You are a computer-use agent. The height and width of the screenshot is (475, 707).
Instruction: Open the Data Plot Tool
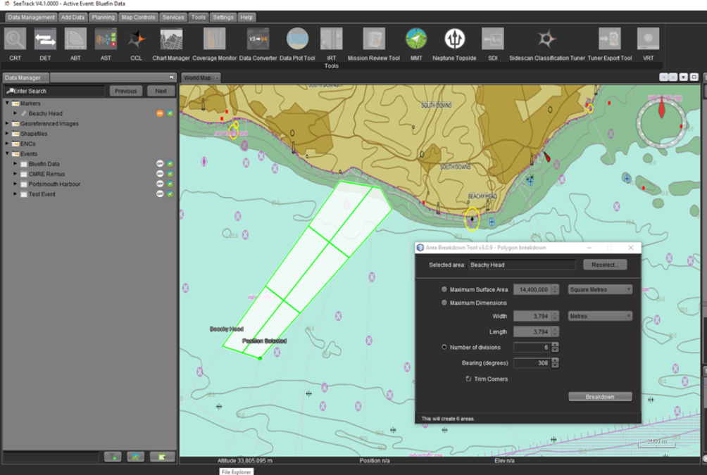tap(297, 39)
